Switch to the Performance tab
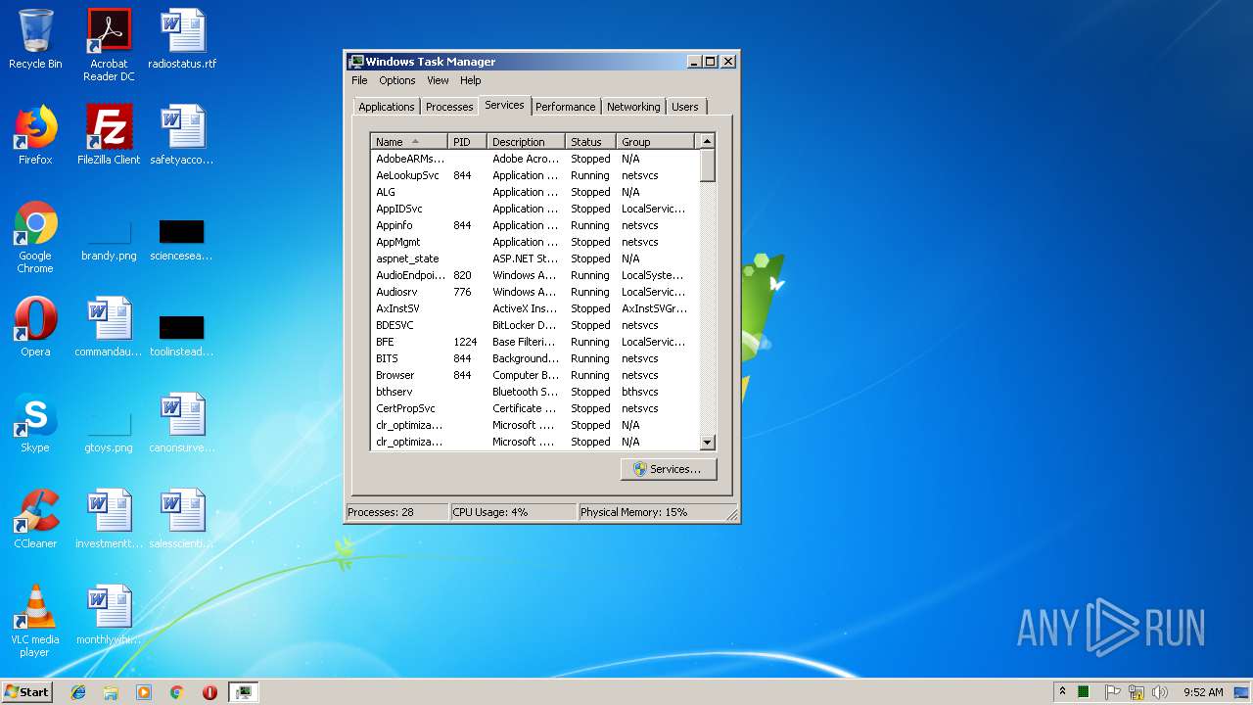1253x705 pixels. coord(566,107)
